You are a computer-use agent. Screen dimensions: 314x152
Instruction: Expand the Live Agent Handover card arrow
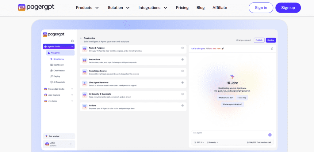pyautogui.click(x=182, y=83)
